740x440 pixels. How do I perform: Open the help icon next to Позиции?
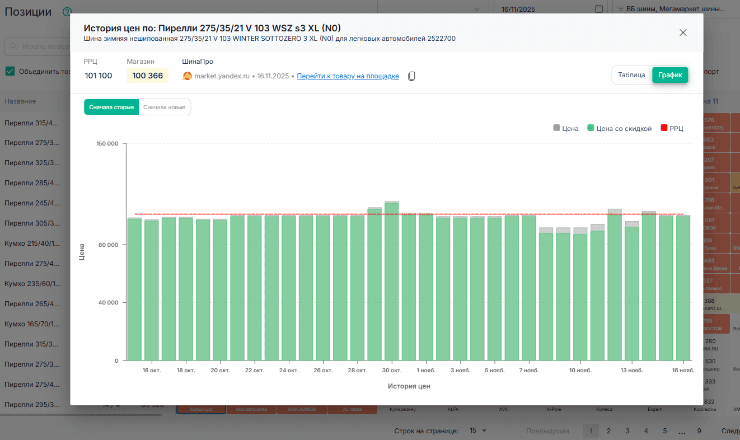67,12
